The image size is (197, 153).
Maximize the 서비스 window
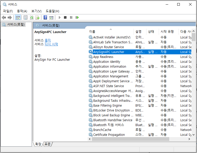(x=179, y=4)
